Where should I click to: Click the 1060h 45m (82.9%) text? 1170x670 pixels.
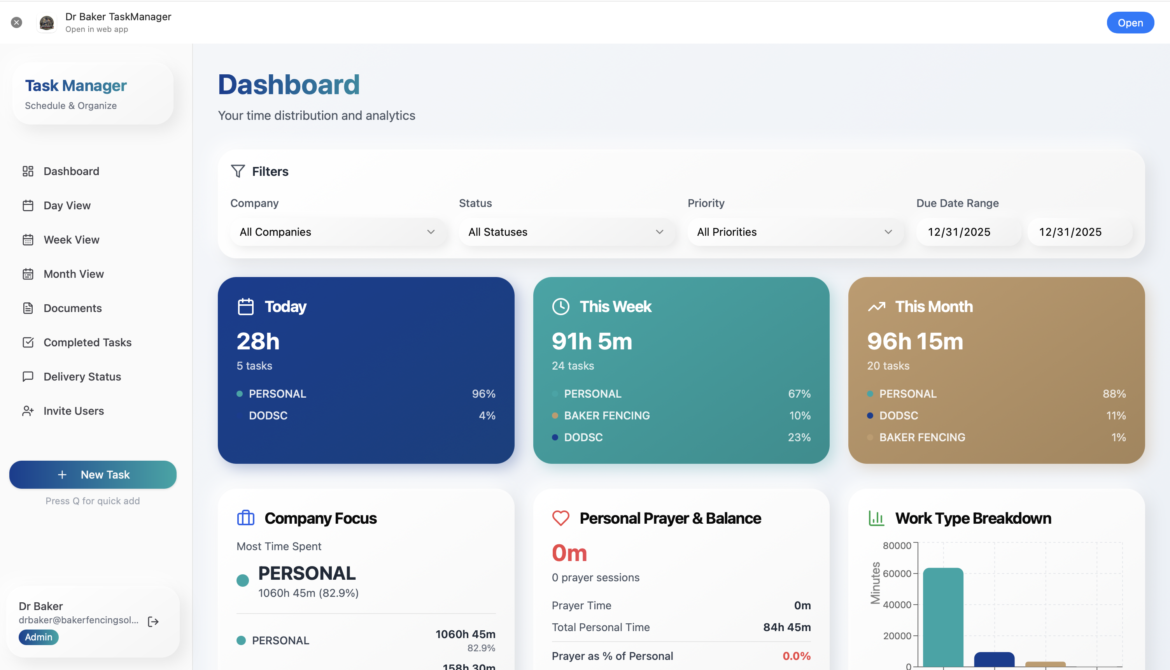(x=308, y=593)
